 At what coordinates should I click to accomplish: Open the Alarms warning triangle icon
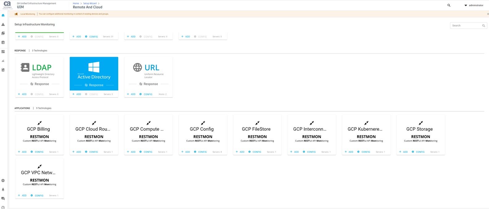tap(3, 24)
